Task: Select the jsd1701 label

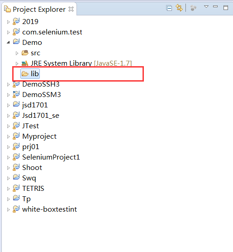Action: pos(35,105)
